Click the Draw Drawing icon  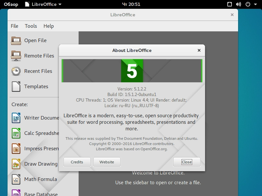tap(16, 164)
